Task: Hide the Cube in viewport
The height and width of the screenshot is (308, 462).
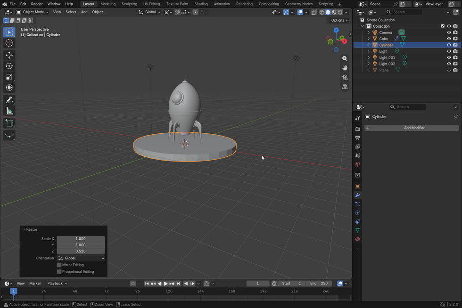Action: click(449, 39)
